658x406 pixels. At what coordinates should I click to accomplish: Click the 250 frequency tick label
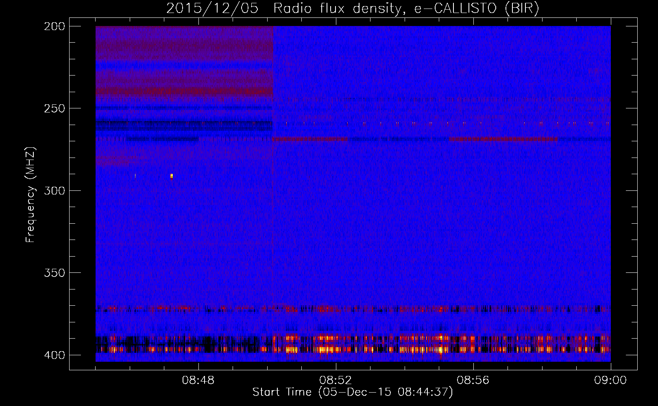tap(54, 108)
